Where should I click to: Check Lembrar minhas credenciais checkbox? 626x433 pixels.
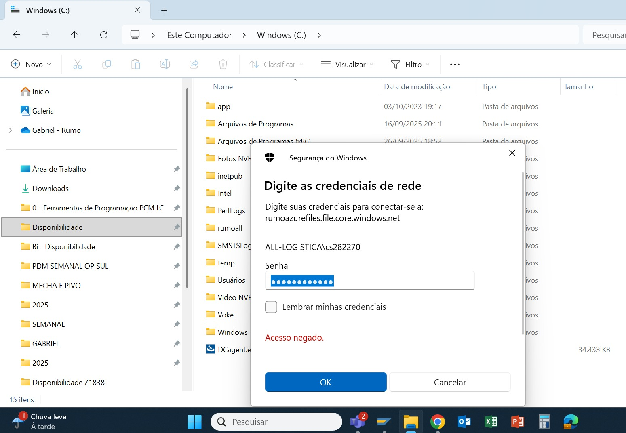click(x=271, y=307)
